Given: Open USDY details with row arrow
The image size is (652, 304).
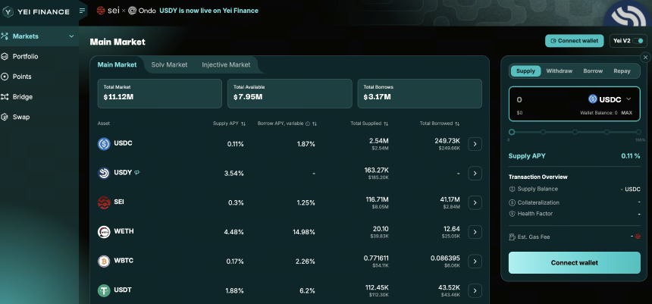Looking at the screenshot, I should pos(475,173).
